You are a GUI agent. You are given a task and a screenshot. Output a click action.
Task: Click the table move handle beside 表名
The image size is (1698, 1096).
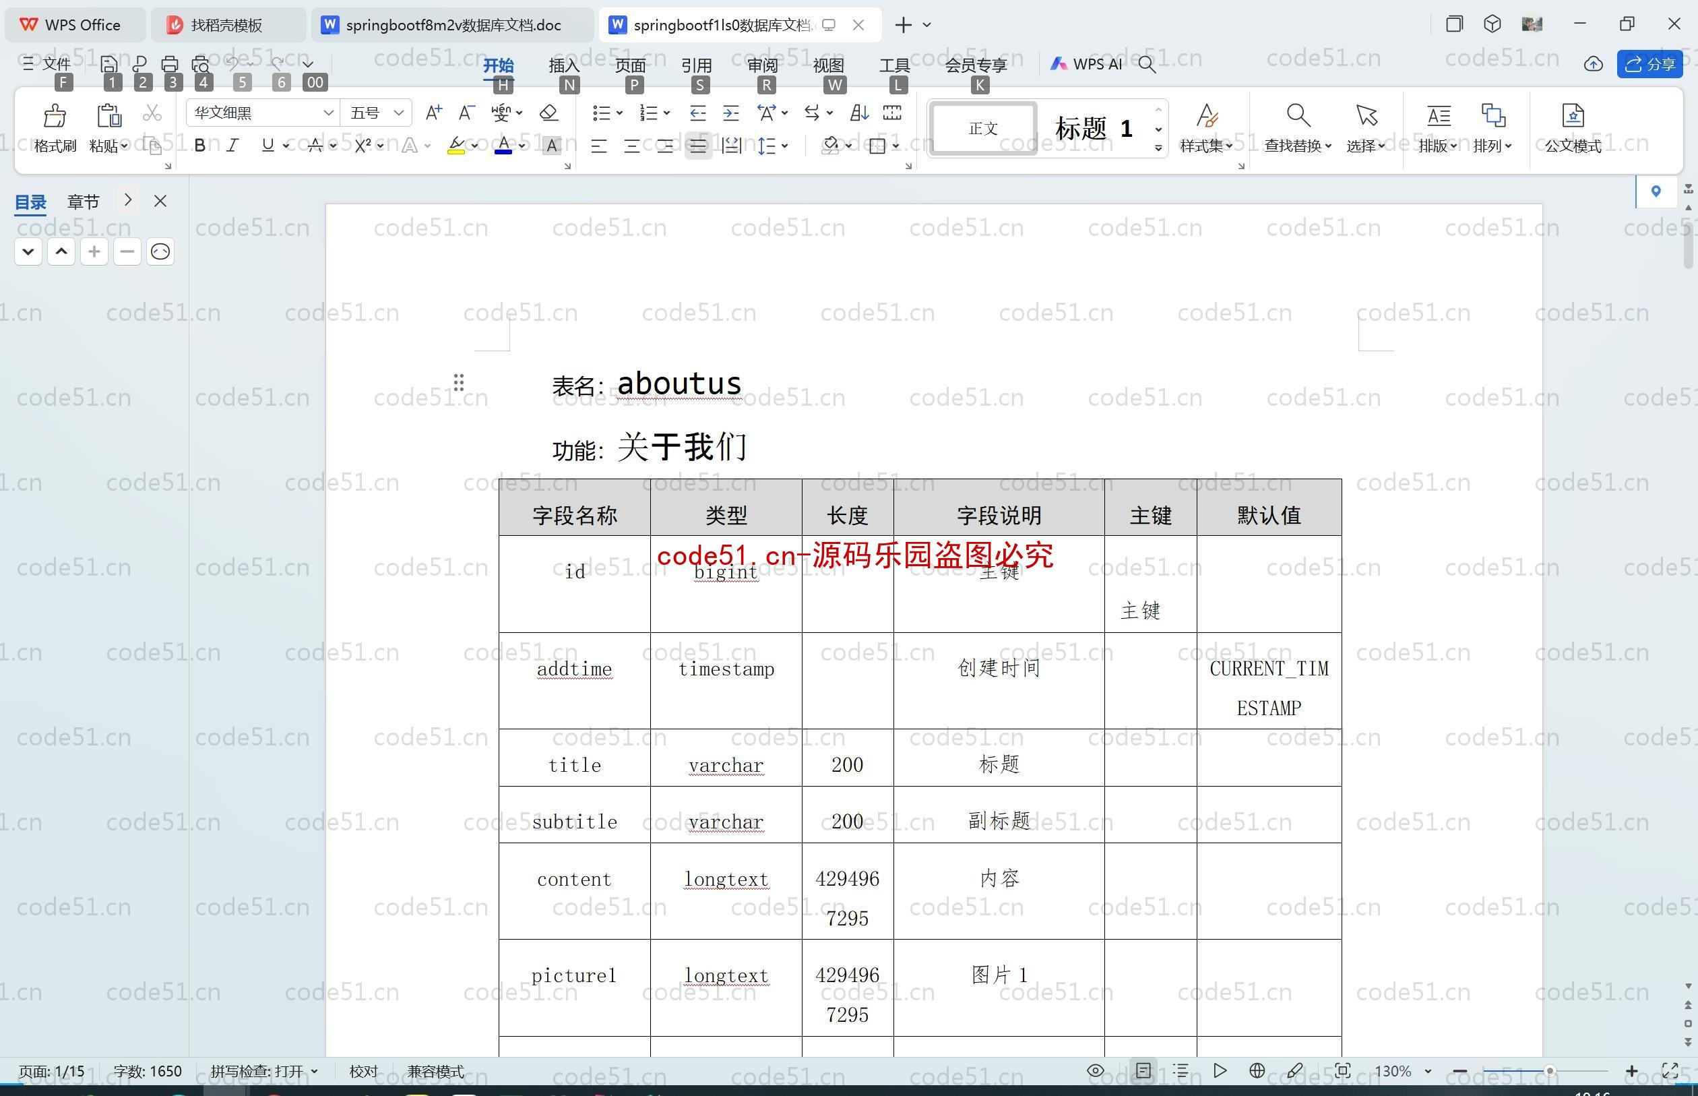(x=459, y=382)
